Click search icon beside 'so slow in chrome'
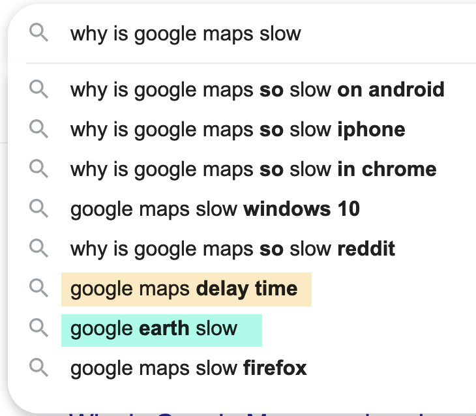 coord(39,169)
